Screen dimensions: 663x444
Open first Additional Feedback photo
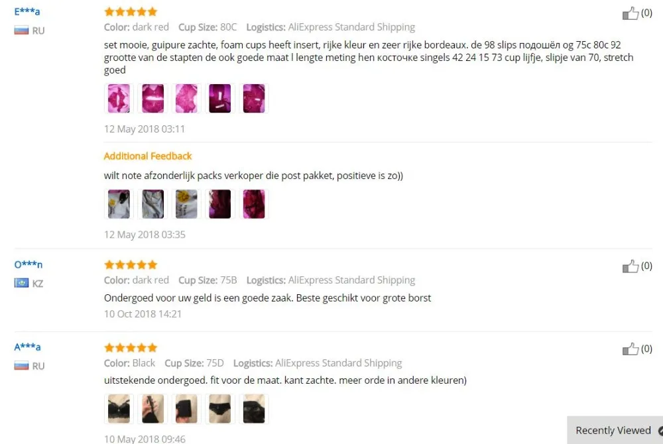pos(119,204)
